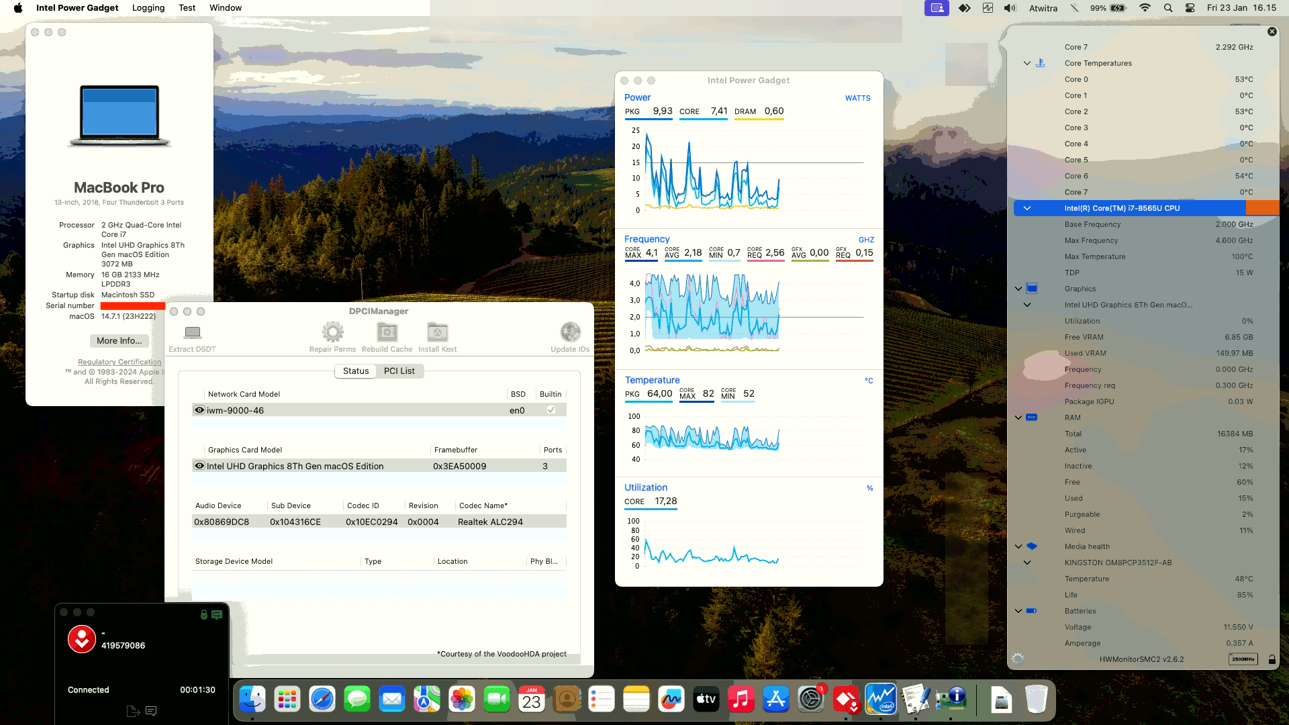
Task: Toggle the Builtin checkbox for en0
Action: [551, 409]
